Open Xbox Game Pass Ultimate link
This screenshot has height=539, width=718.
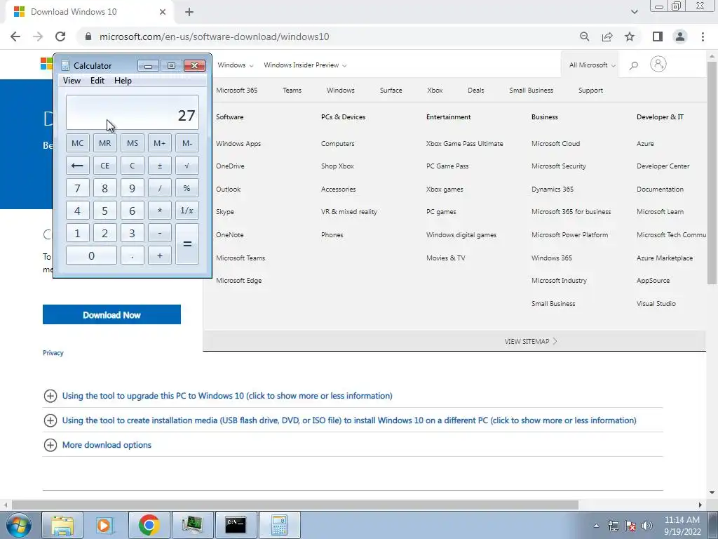point(464,143)
